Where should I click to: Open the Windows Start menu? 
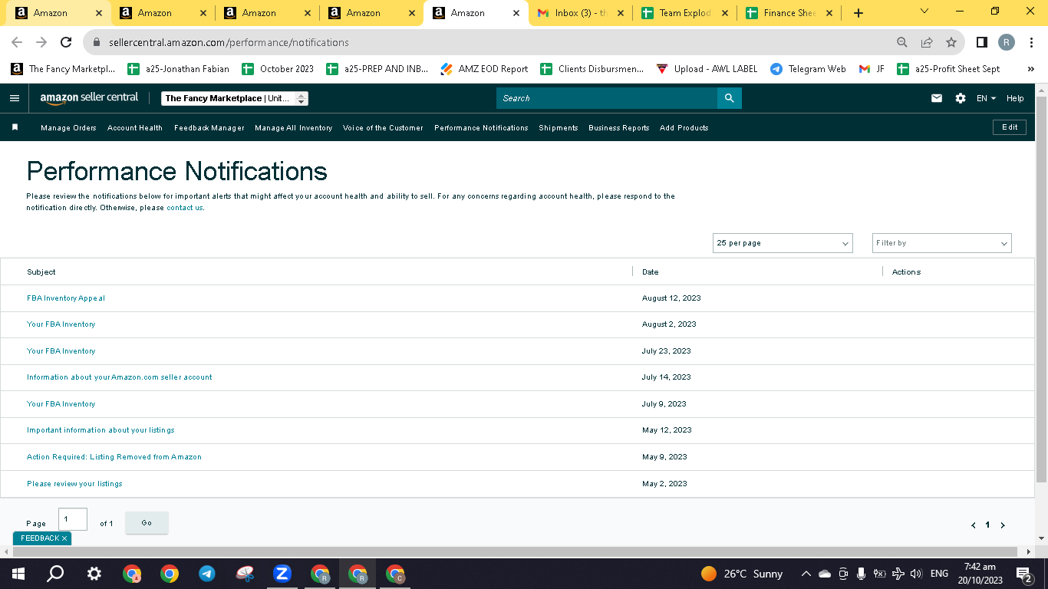(18, 574)
